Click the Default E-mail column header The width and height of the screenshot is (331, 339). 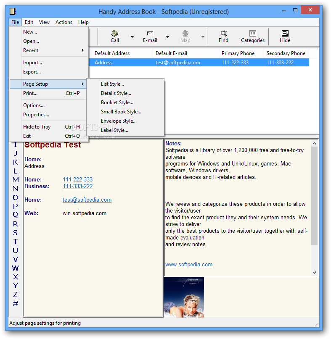click(x=186, y=53)
